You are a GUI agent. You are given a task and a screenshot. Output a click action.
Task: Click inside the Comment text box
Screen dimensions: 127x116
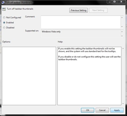(81, 22)
